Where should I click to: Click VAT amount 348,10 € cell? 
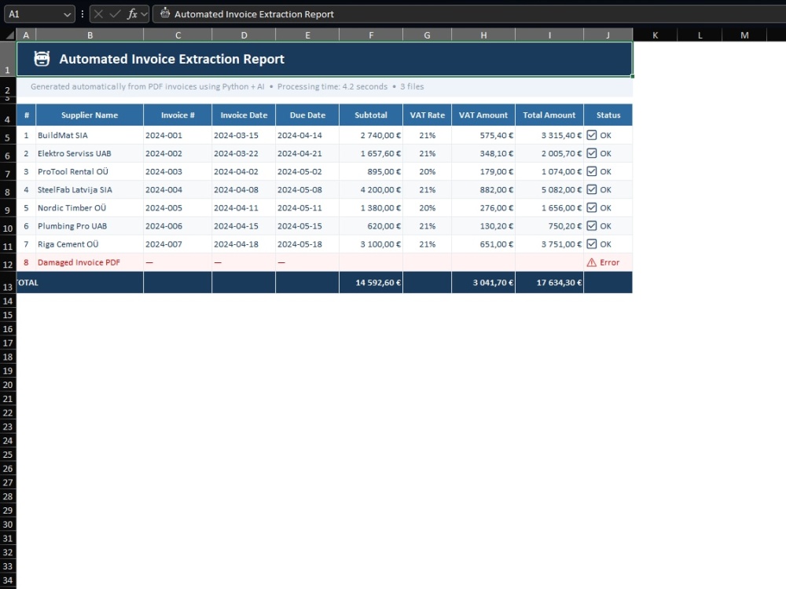pyautogui.click(x=483, y=153)
